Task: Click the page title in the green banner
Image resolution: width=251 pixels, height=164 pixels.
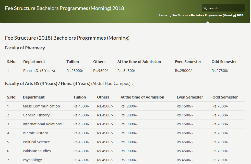Action: pyautogui.click(x=64, y=8)
